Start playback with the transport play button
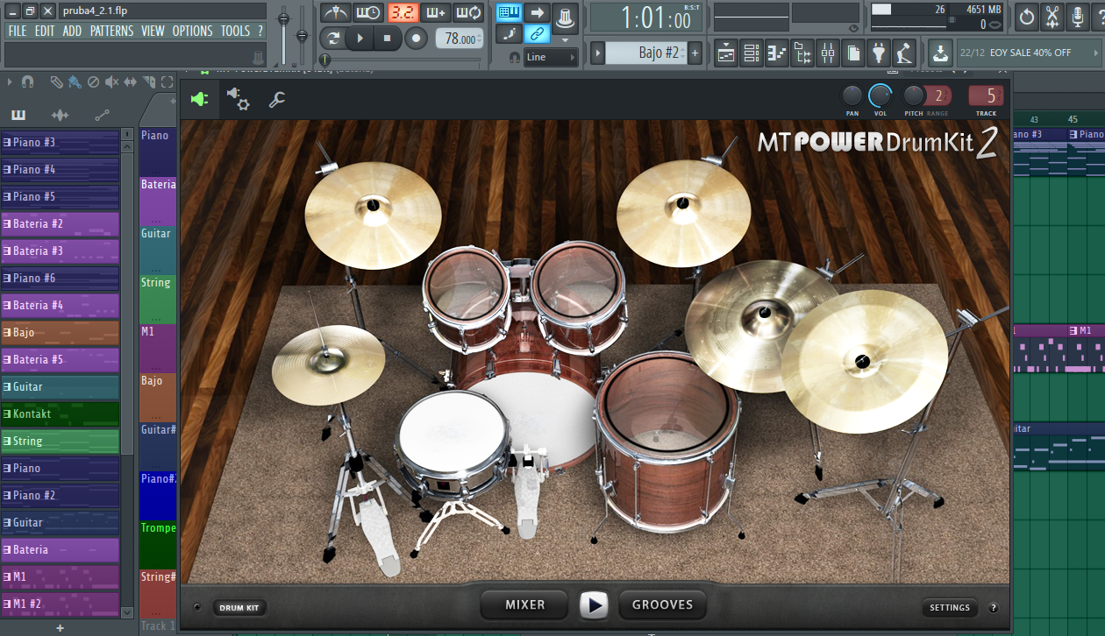This screenshot has height=636, width=1105. (360, 39)
